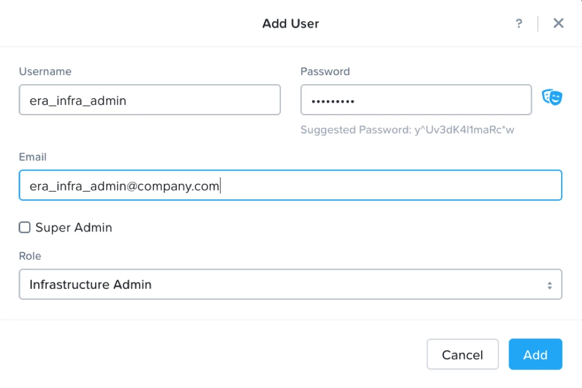582x388 pixels.
Task: Click the blue Add button
Action: [x=535, y=355]
